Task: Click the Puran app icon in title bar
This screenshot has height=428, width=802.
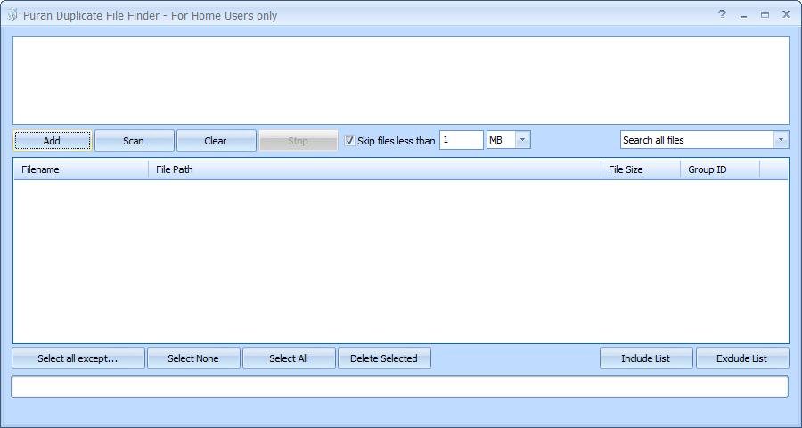Action: pos(12,15)
